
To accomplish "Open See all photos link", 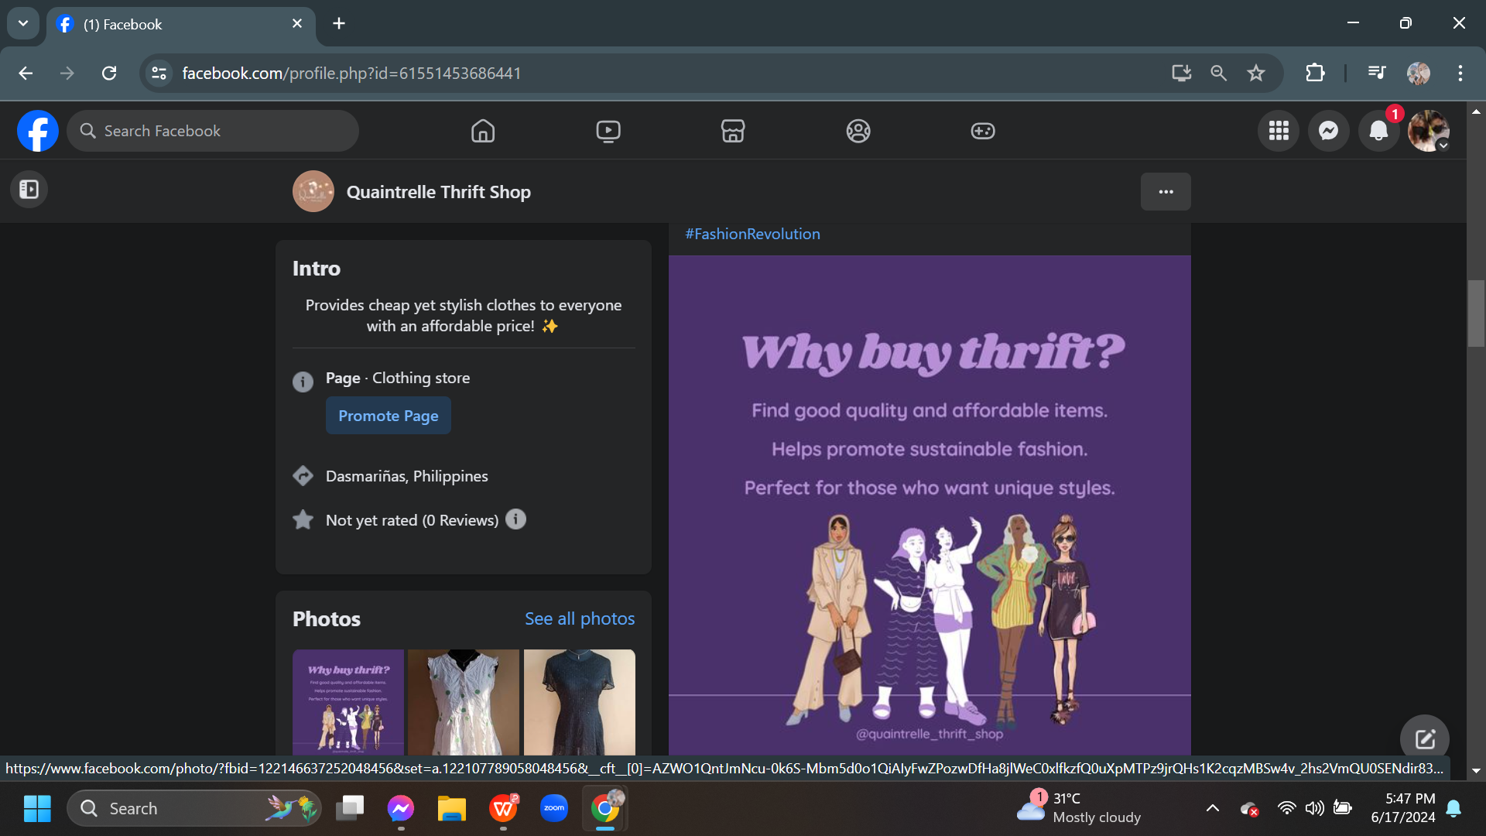I will (579, 618).
